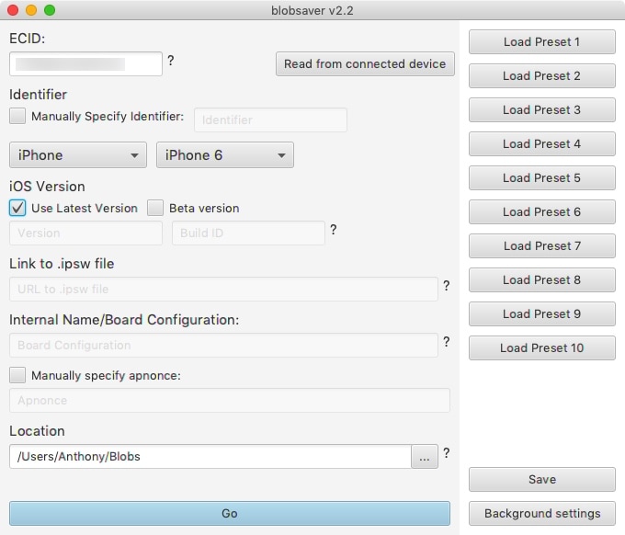Image resolution: width=625 pixels, height=535 pixels.
Task: Click the help icon beside the Location path
Action: (x=447, y=453)
